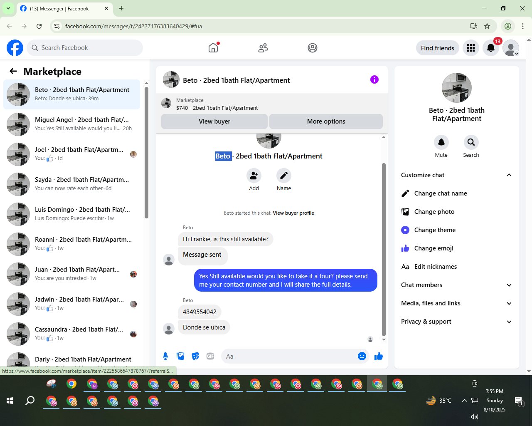Open a new Chrome tab

point(121,8)
